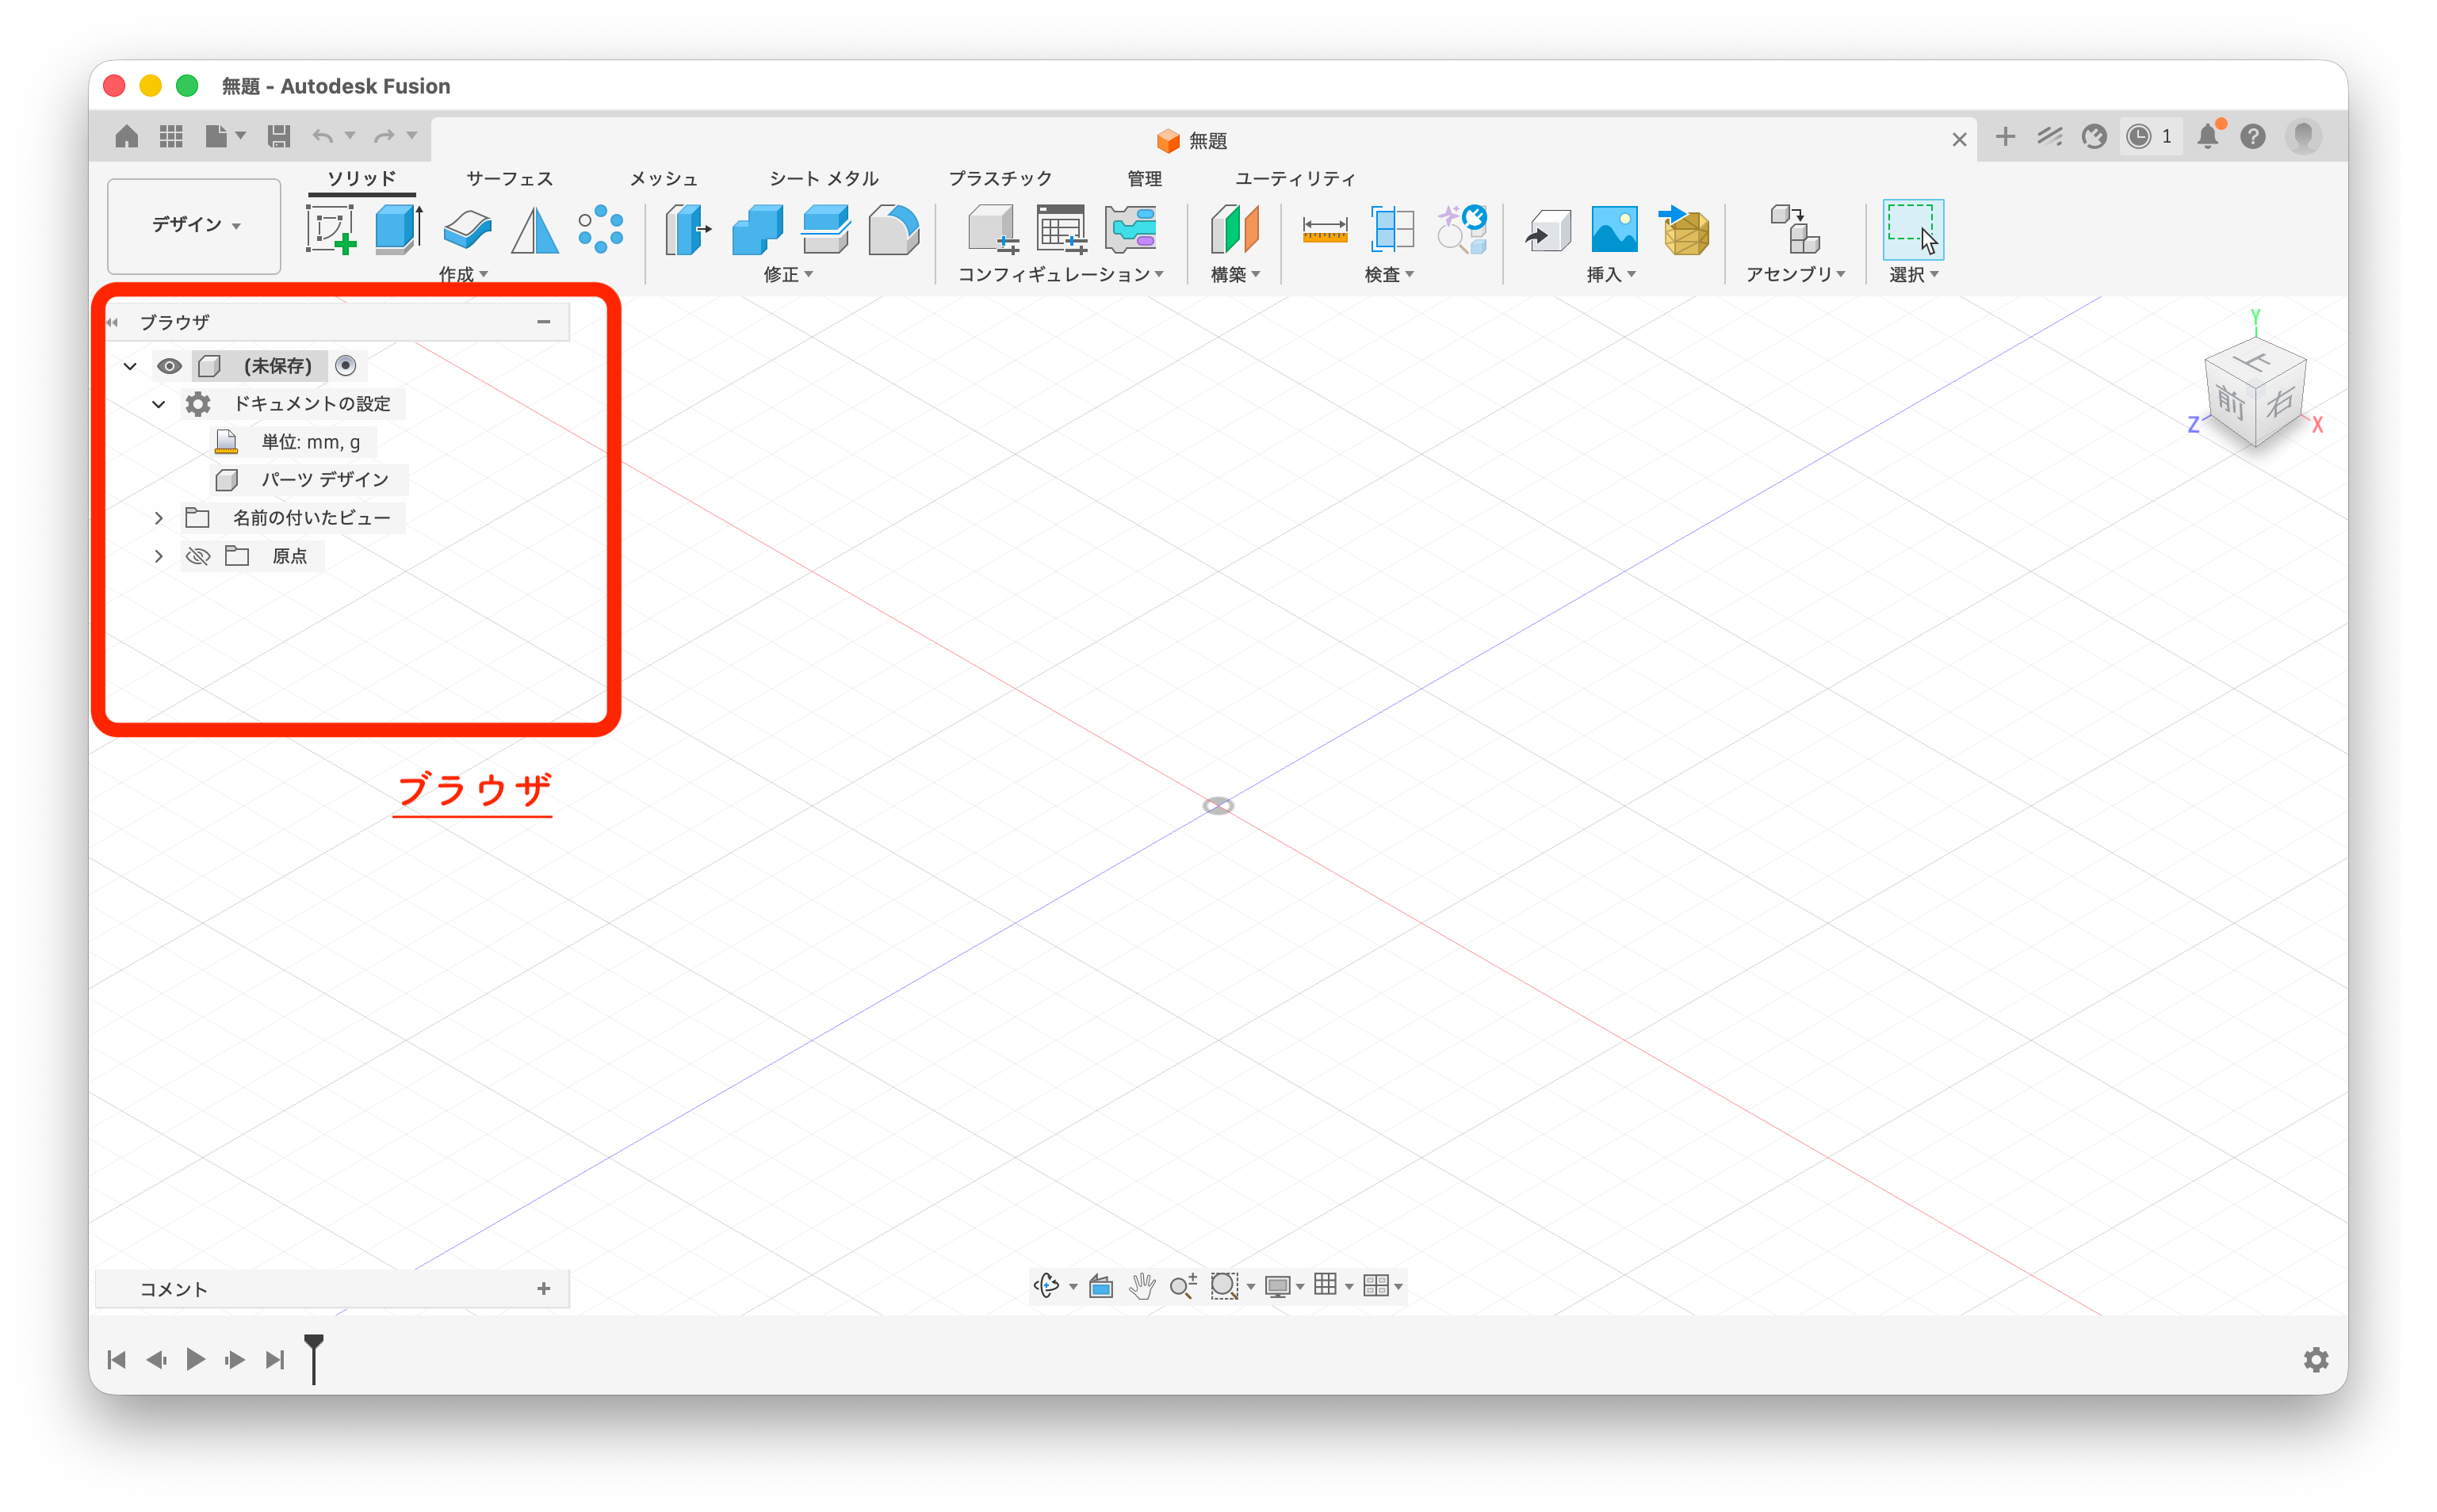Select the Press Pull tool

click(688, 230)
